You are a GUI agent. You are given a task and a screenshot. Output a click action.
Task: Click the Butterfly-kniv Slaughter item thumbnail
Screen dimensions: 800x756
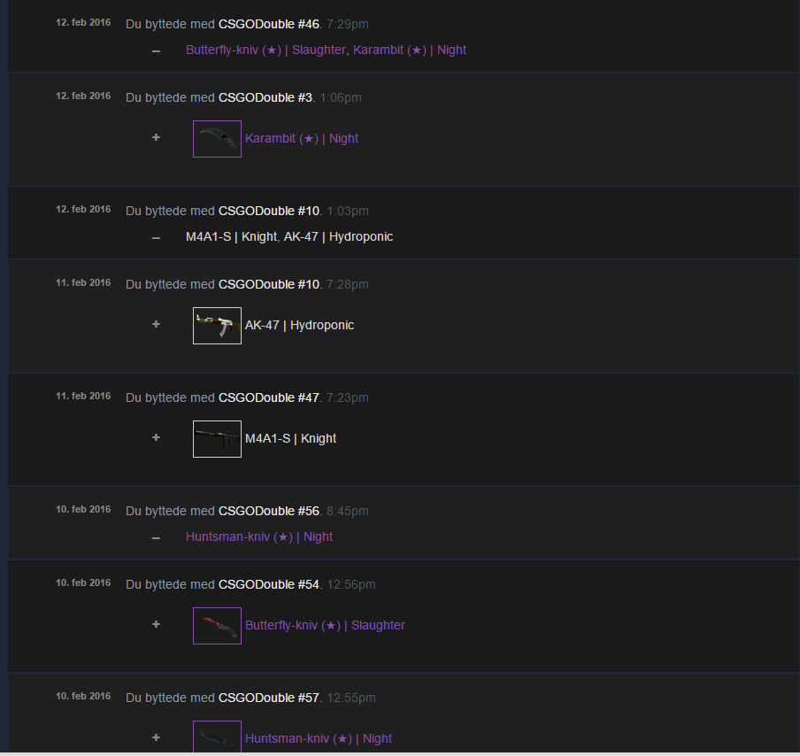point(217,626)
